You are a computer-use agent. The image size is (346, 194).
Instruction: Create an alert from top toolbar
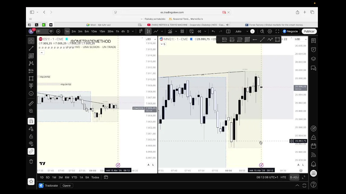pos(191,32)
